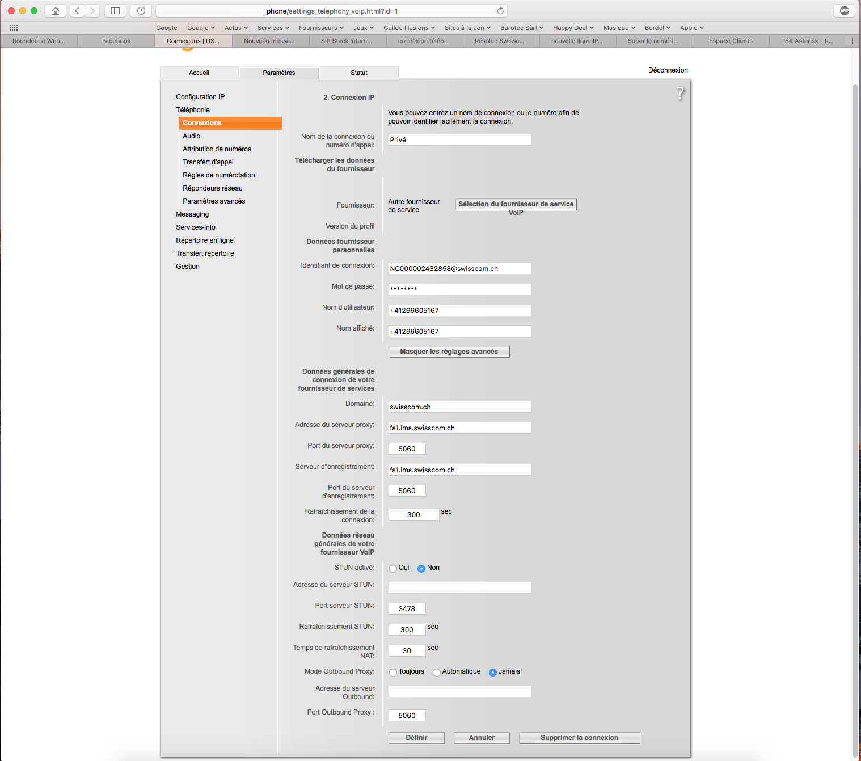This screenshot has width=861, height=761.
Task: Reload the page with the refresh icon
Action: pos(500,11)
